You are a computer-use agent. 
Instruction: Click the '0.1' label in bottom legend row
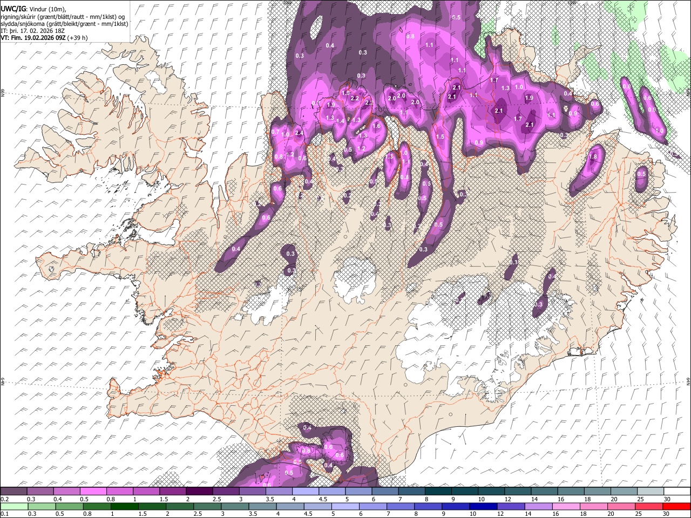pos(4,514)
